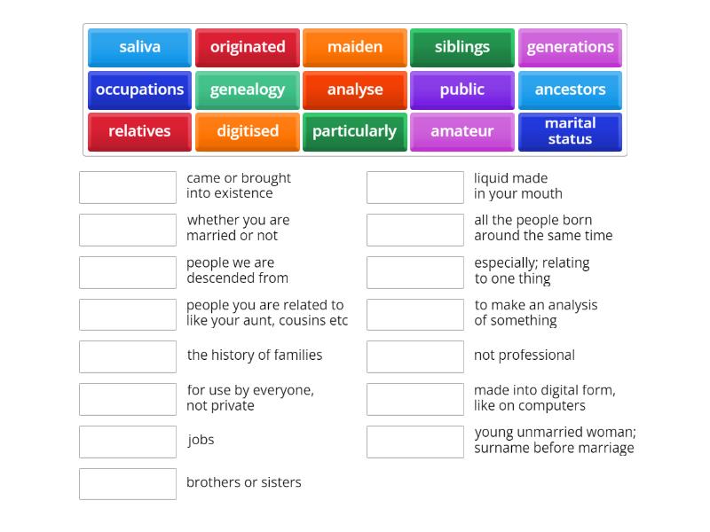Click the purple 'public' tile

click(x=462, y=90)
